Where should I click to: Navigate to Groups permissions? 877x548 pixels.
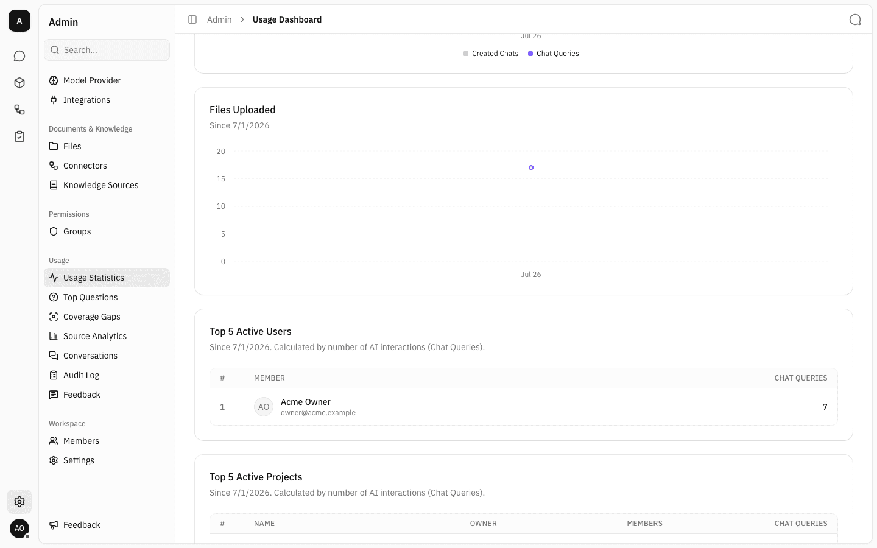coord(107,231)
